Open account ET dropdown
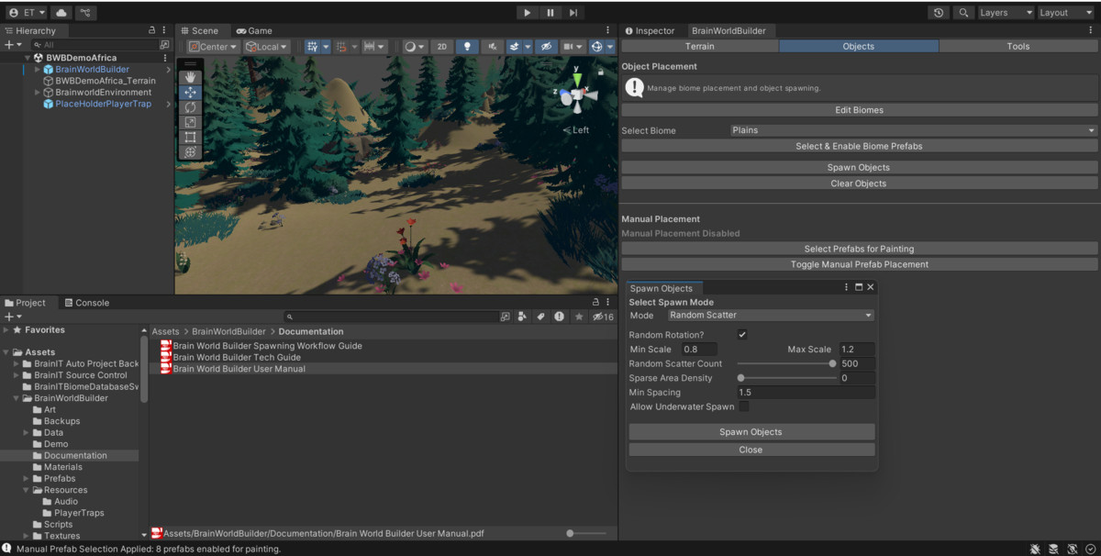Screen dimensions: 1101x556 pyautogui.click(x=28, y=13)
